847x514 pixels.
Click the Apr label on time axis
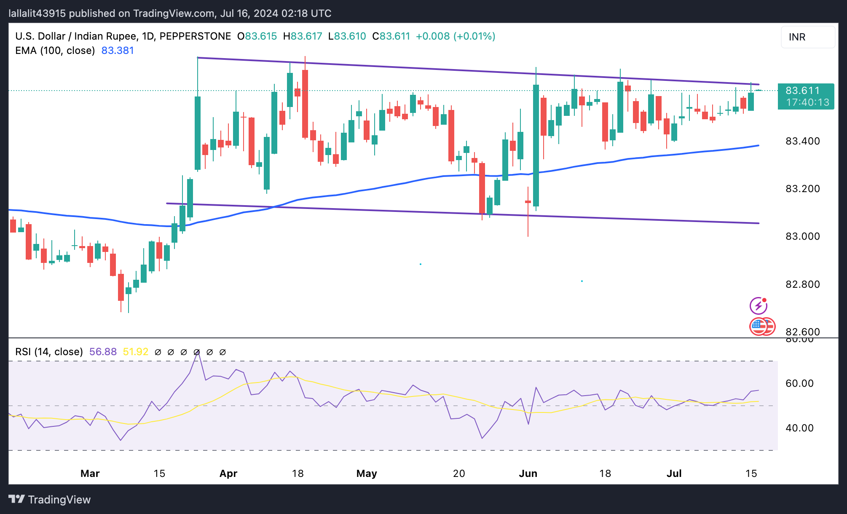click(x=228, y=474)
